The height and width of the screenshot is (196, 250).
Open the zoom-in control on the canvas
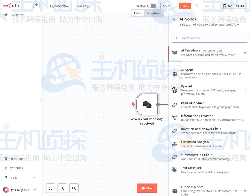click(62, 188)
